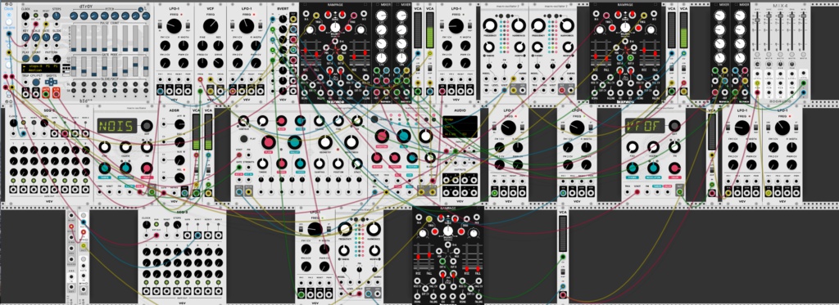Click the FREQ knob on LFO-1 beside 8VERT
Screen dimensions: 839x305
[247, 25]
